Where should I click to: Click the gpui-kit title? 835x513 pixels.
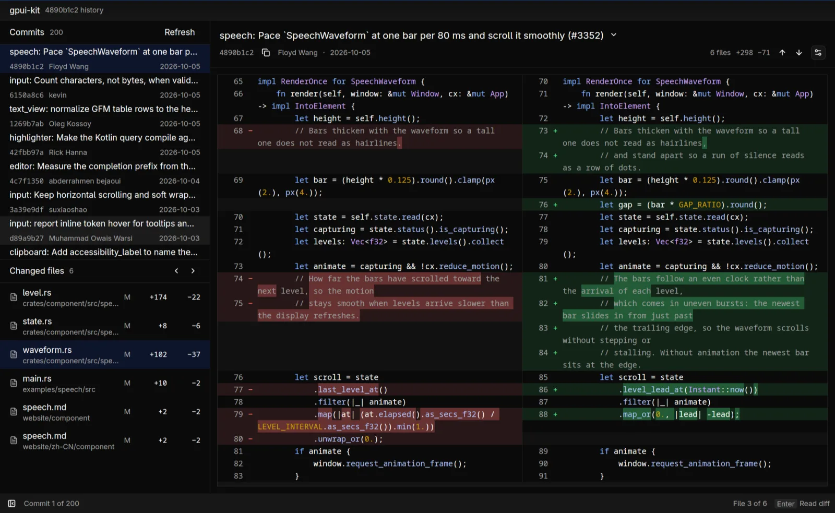coord(25,10)
